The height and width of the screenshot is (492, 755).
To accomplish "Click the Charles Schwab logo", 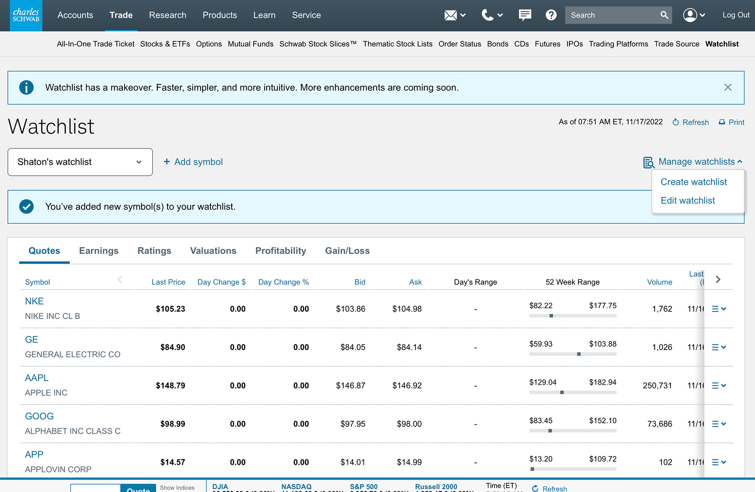I will point(26,15).
